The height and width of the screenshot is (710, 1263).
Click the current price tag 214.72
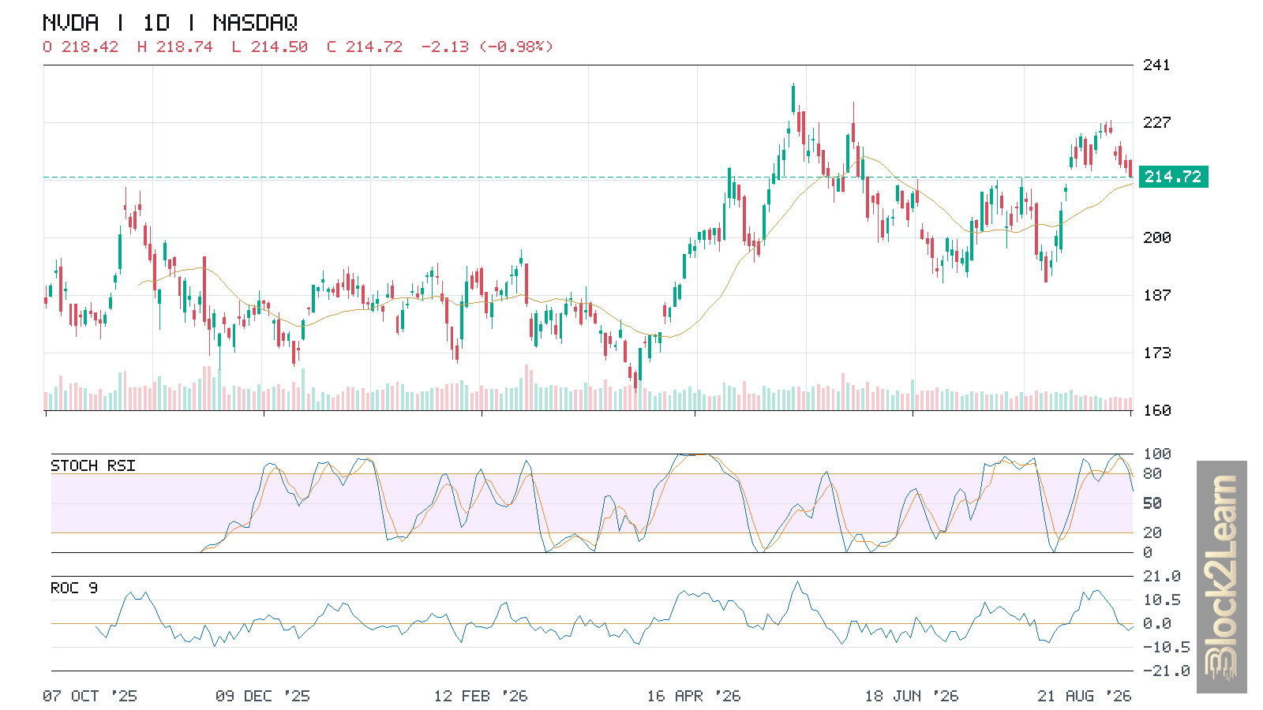tap(1173, 177)
